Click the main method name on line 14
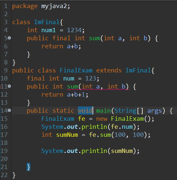 coord(103,111)
